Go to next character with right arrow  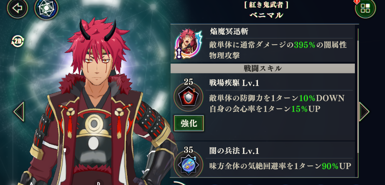pyautogui.click(x=364, y=112)
